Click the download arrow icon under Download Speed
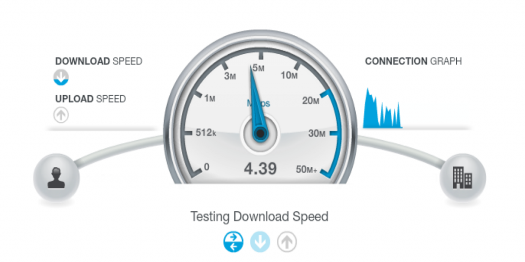The height and width of the screenshot is (262, 525). point(61,77)
